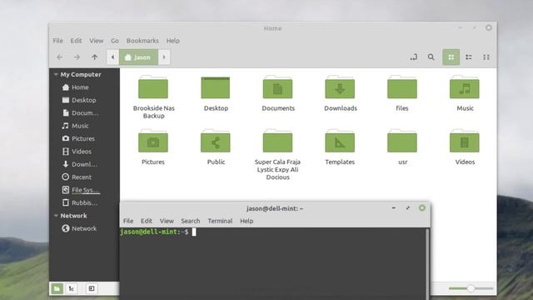Show places in sidebar button

point(57,288)
